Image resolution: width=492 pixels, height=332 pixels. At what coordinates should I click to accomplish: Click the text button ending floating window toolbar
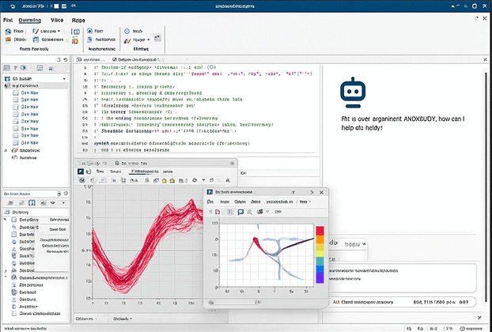(x=278, y=212)
